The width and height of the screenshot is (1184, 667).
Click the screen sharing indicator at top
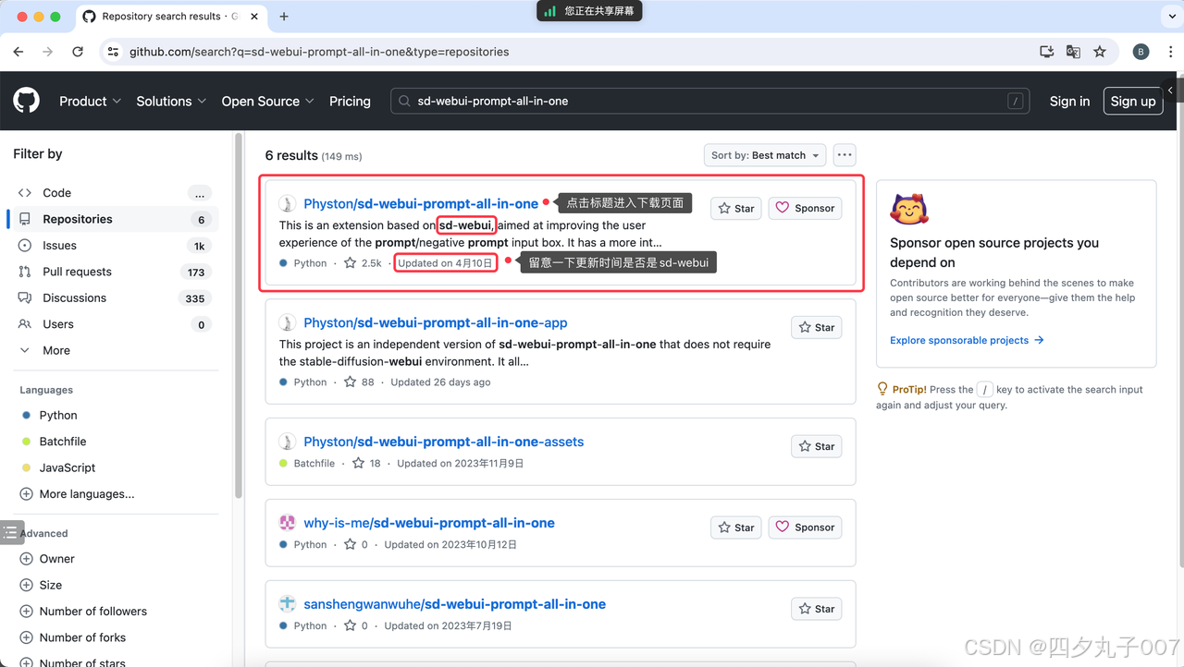point(590,11)
